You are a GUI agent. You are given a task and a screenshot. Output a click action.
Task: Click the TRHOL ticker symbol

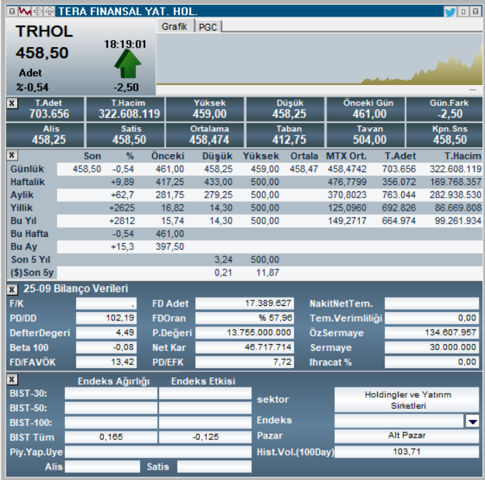click(44, 31)
